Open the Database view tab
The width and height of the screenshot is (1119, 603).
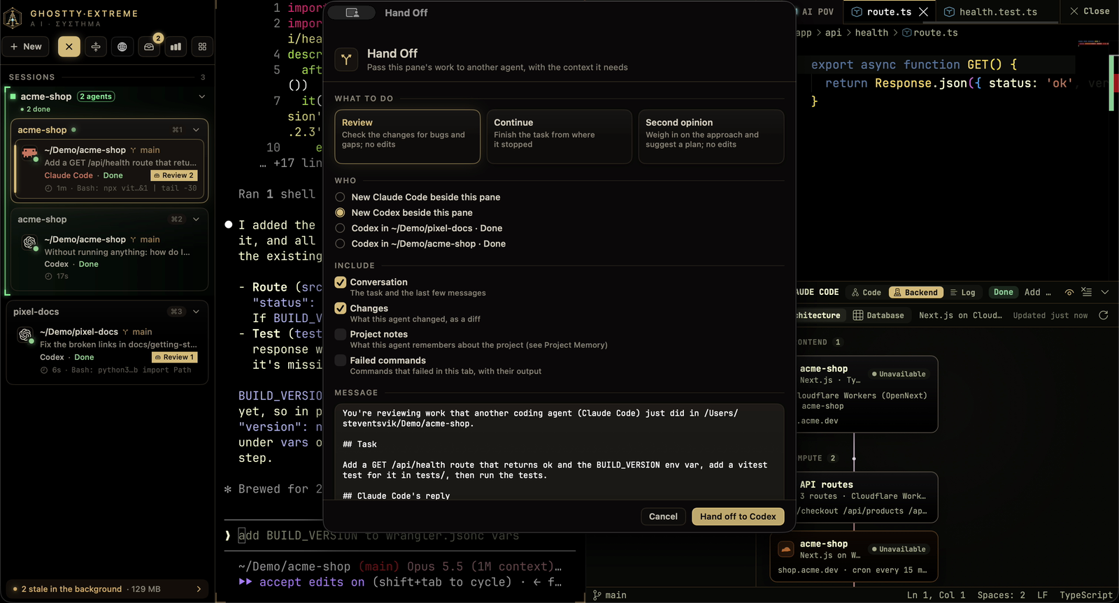(x=878, y=316)
